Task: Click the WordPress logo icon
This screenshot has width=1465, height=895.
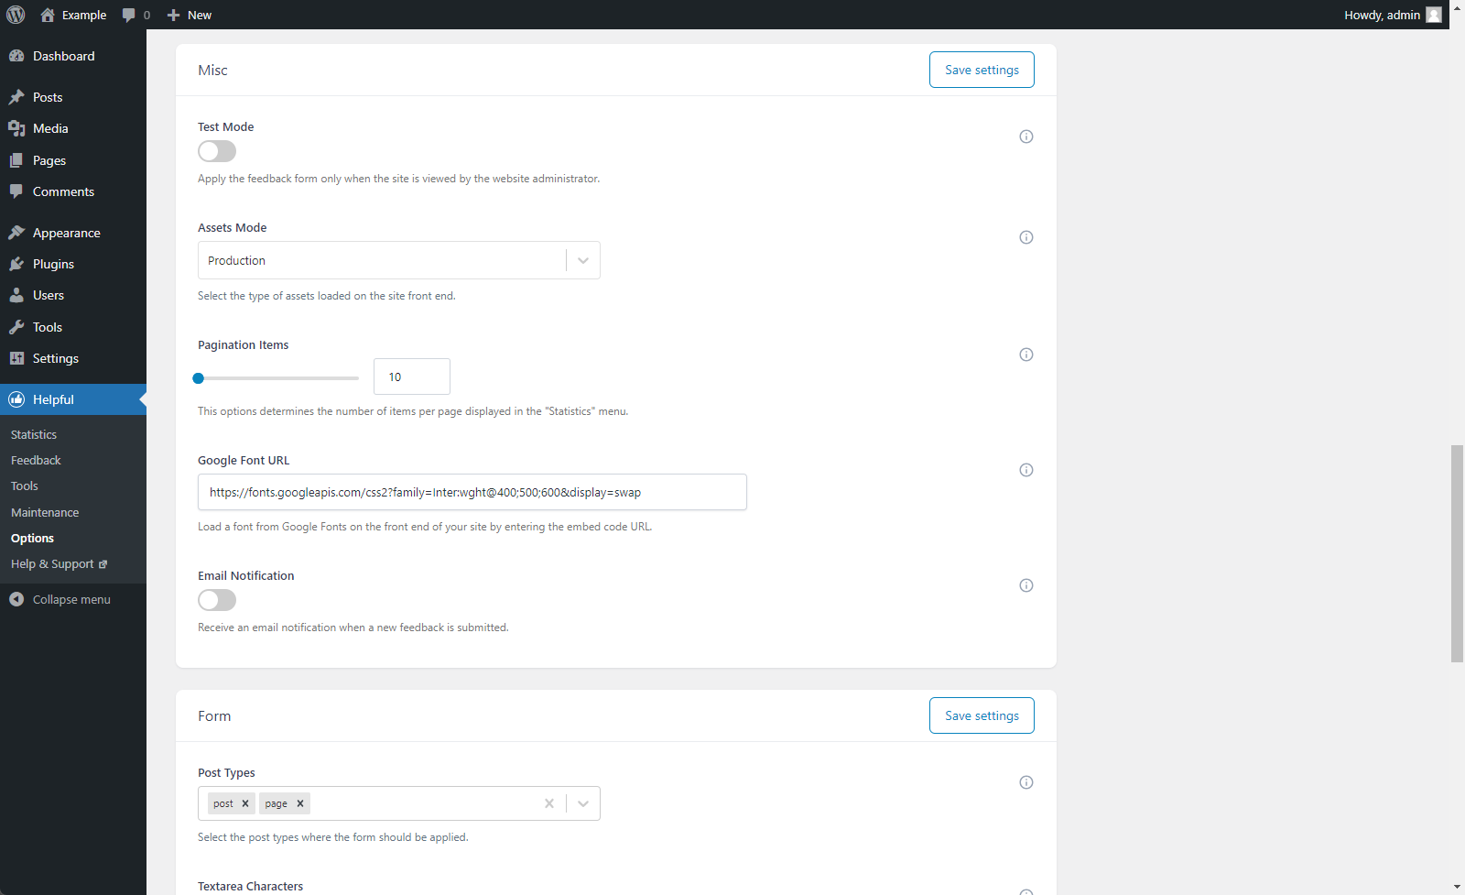Action: coord(16,15)
